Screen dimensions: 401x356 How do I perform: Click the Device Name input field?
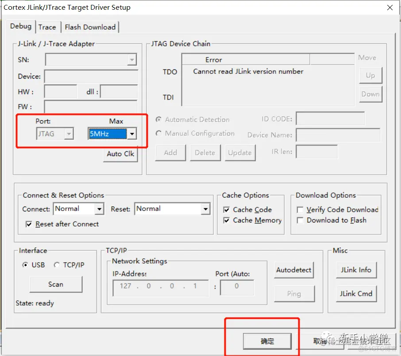[338, 135]
